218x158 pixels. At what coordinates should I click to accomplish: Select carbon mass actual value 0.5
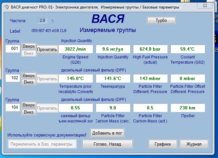point(150,108)
